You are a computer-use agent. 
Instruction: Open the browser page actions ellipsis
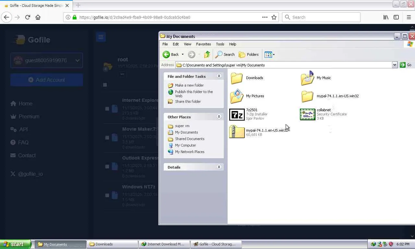[x=265, y=17]
